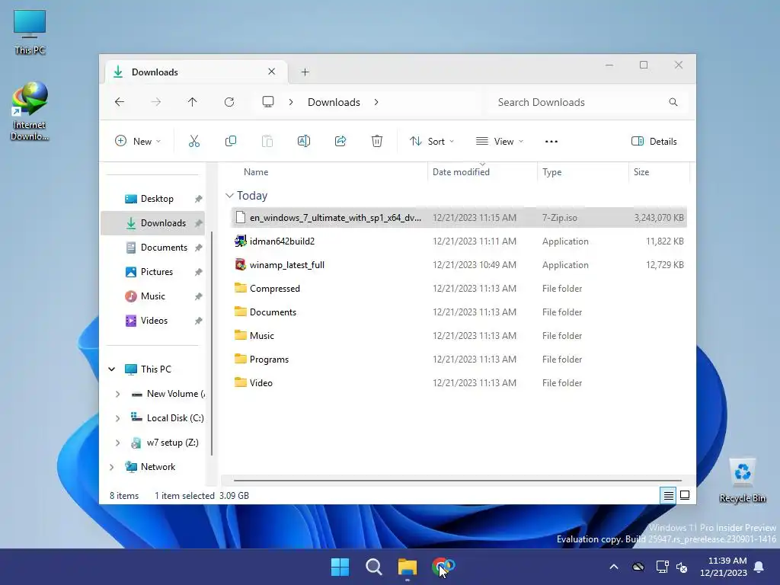Click the Rename icon in toolbar
The height and width of the screenshot is (585, 780).
point(303,141)
